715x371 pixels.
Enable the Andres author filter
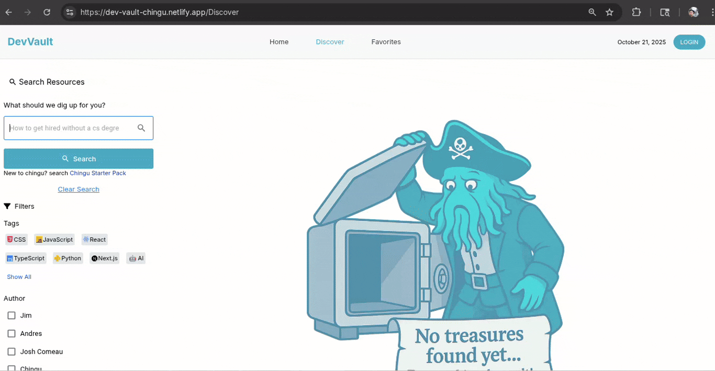(11, 333)
